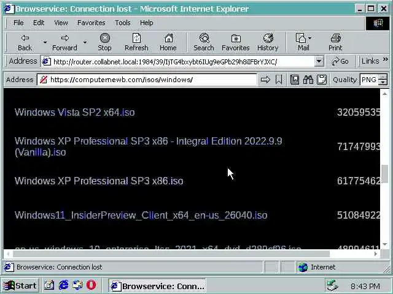This screenshot has height=294, width=393.
Task: Click the Mail toolbar button
Action: point(302,42)
